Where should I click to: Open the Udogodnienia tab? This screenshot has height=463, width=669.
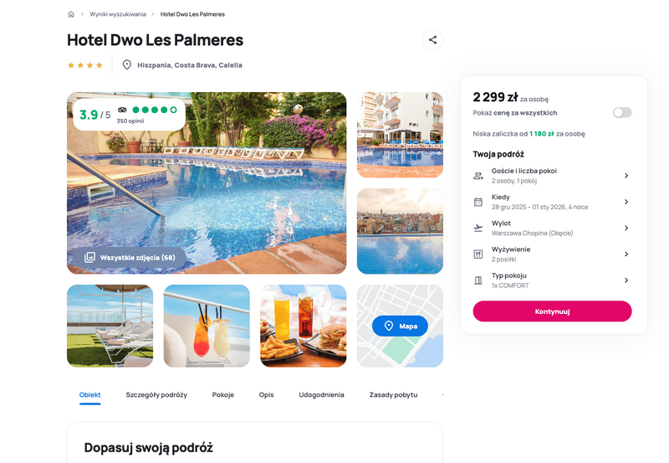[x=321, y=394]
